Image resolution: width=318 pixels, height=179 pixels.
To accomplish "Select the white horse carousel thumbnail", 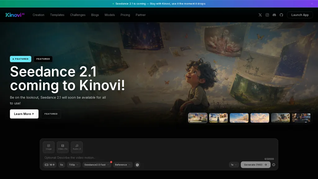I will coord(260,118).
